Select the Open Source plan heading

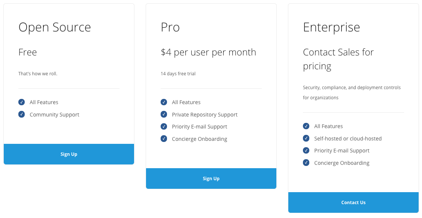pos(55,27)
